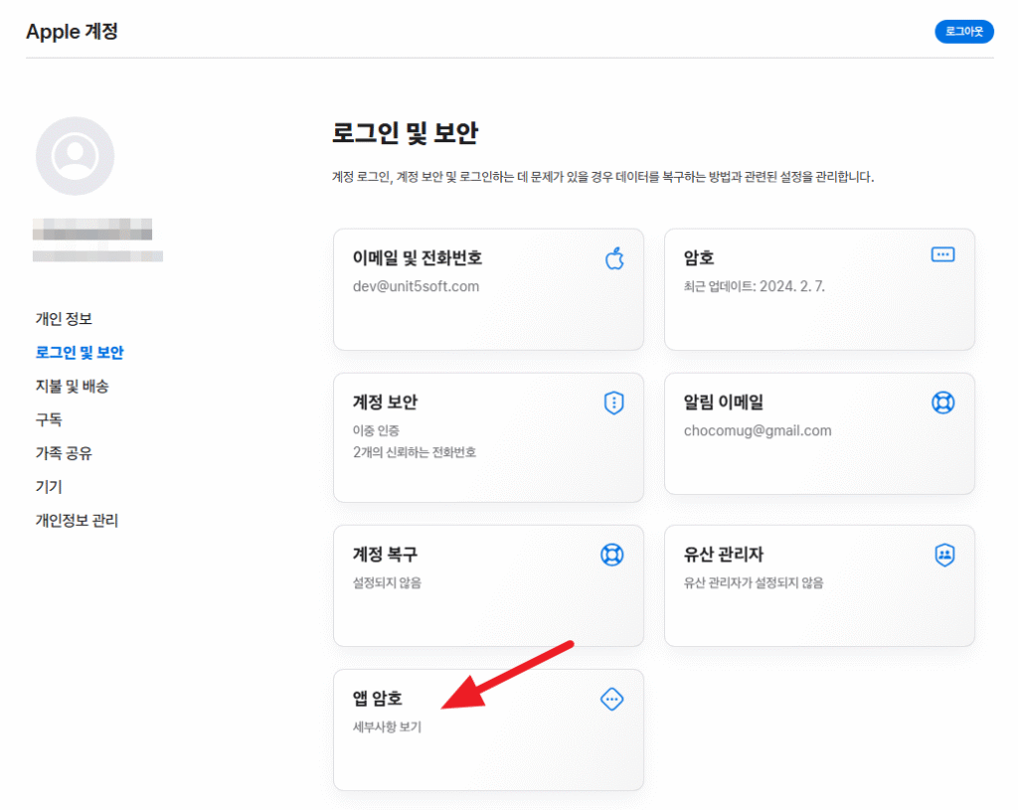This screenshot has height=810, width=1018.
Task: Click the lifebuoy icon on 알림 이메일 card
Action: click(944, 402)
